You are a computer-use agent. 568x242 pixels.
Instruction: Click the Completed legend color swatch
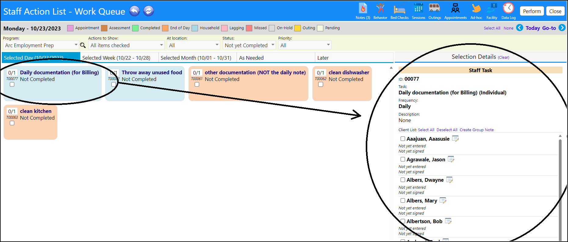point(135,28)
